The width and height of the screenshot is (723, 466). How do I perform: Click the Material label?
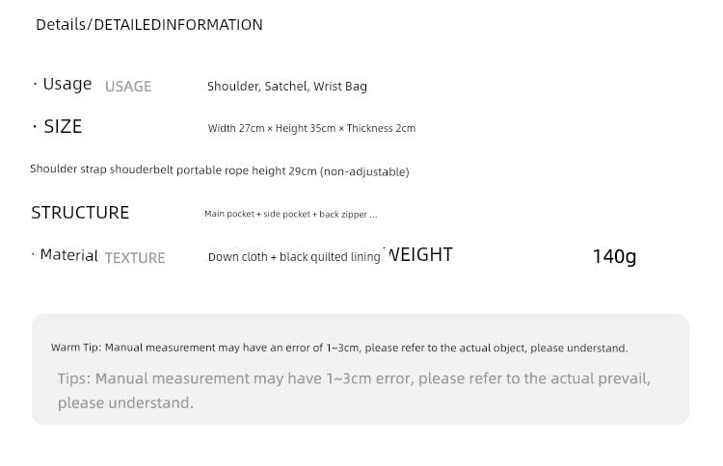click(68, 255)
